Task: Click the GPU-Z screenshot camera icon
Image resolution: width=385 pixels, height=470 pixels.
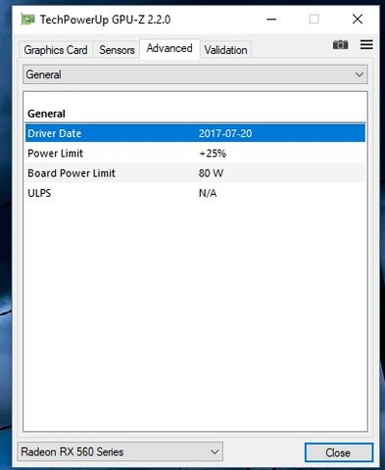Action: (340, 44)
